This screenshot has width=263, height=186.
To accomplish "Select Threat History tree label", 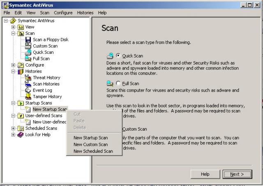I will point(46,78).
